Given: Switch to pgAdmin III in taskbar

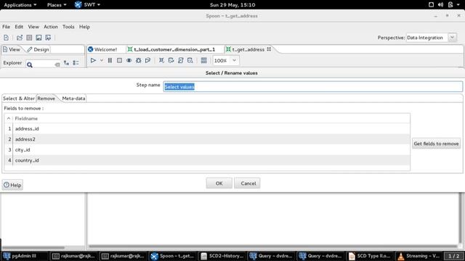Looking at the screenshot, I should [x=24, y=256].
